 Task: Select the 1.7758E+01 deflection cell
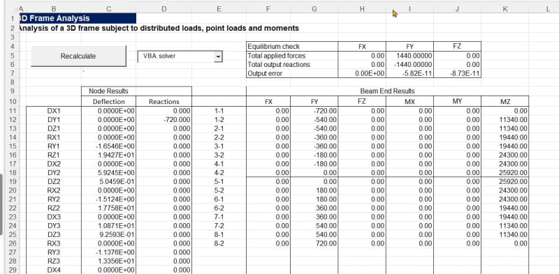[109, 208]
